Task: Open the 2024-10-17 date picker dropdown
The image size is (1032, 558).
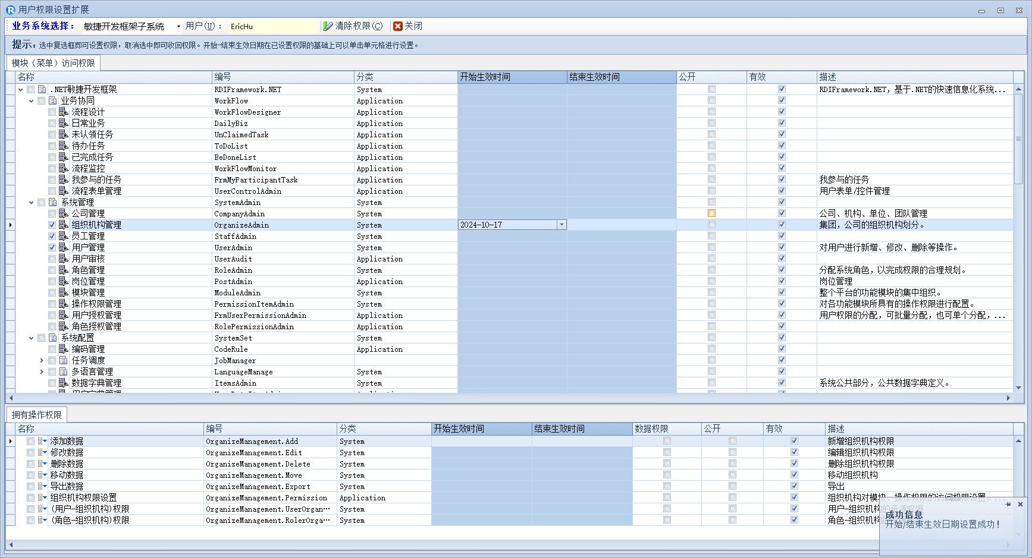Action: click(x=561, y=225)
